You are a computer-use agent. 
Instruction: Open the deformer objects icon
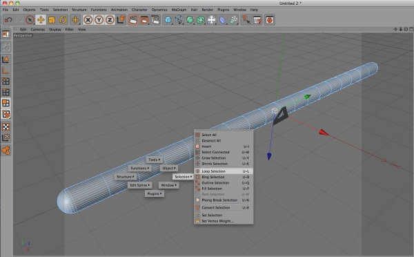223,20
